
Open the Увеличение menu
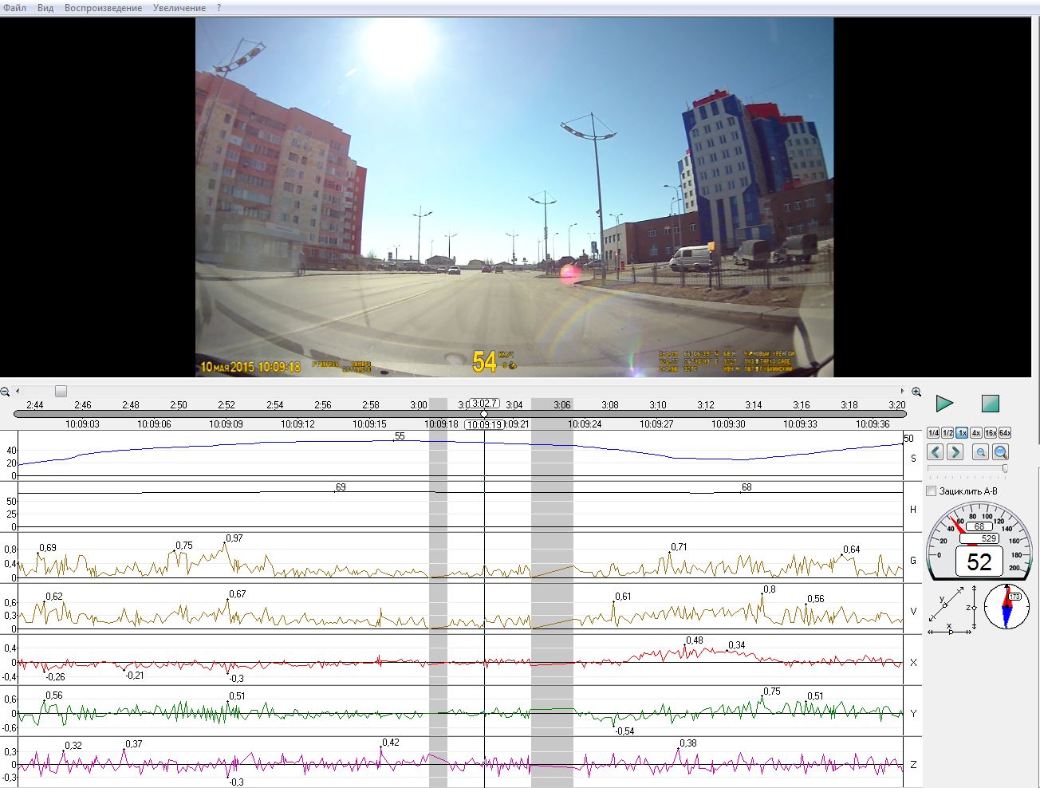179,8
